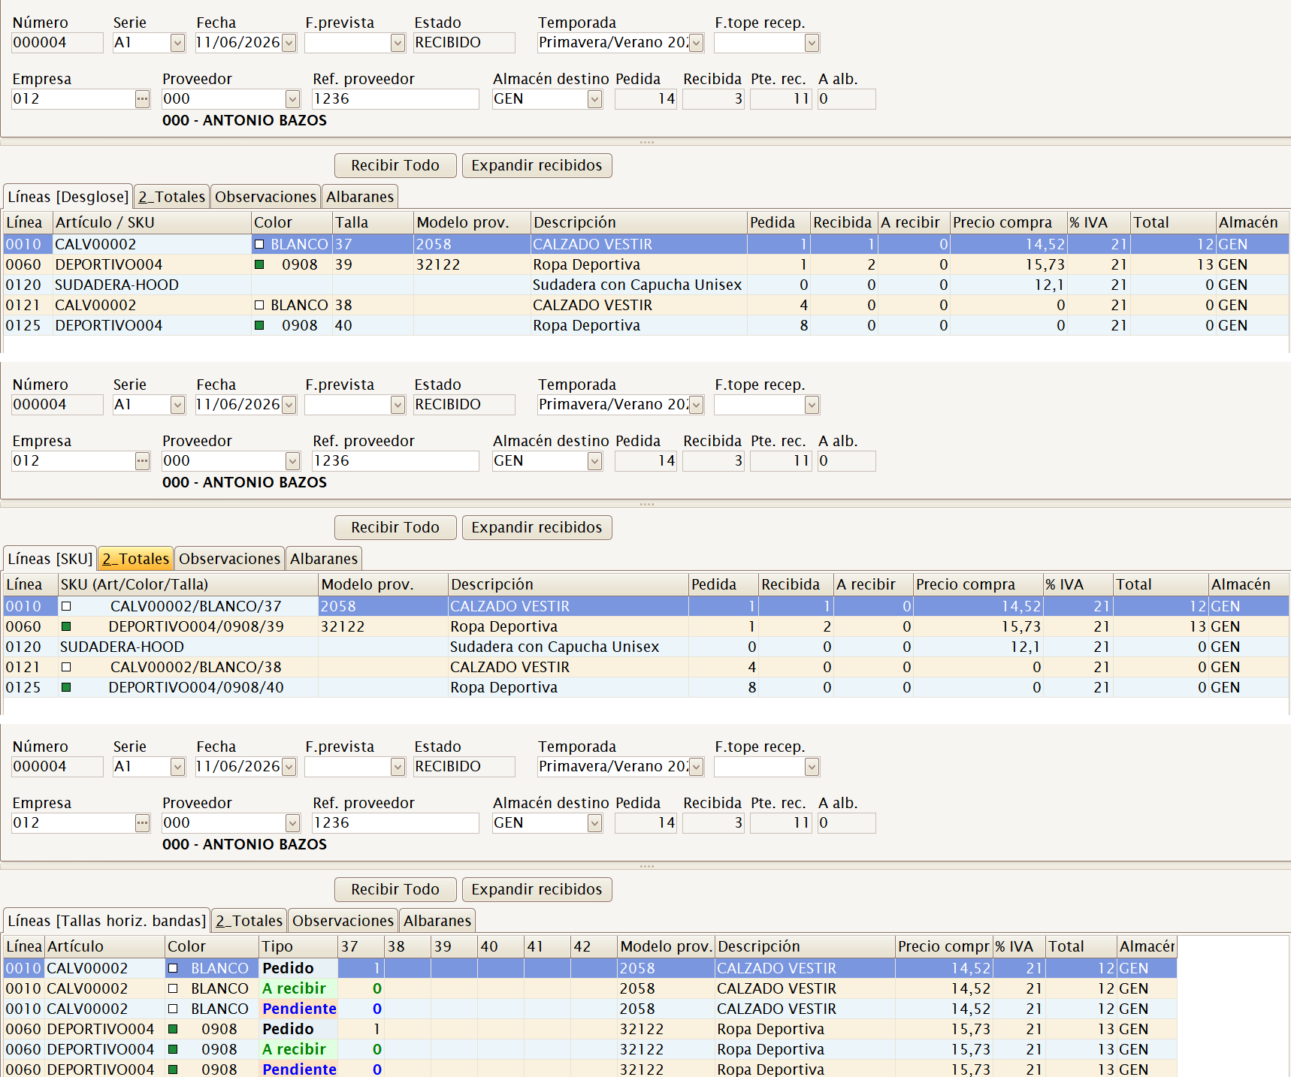The image size is (1291, 1077).
Task: Click BLANCO color swatch on Desglose line 0010
Action: 259,244
